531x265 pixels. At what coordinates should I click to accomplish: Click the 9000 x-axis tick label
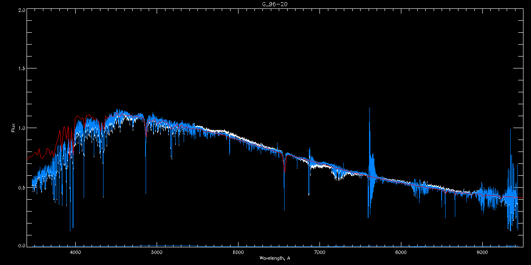482,252
